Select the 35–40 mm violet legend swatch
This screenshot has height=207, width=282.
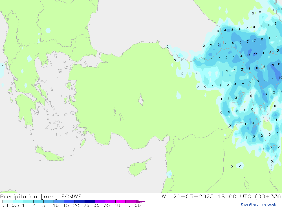point(110,201)
